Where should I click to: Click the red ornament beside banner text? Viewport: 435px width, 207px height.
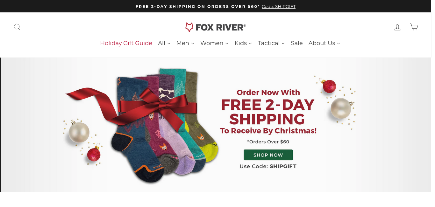pyautogui.click(x=329, y=86)
